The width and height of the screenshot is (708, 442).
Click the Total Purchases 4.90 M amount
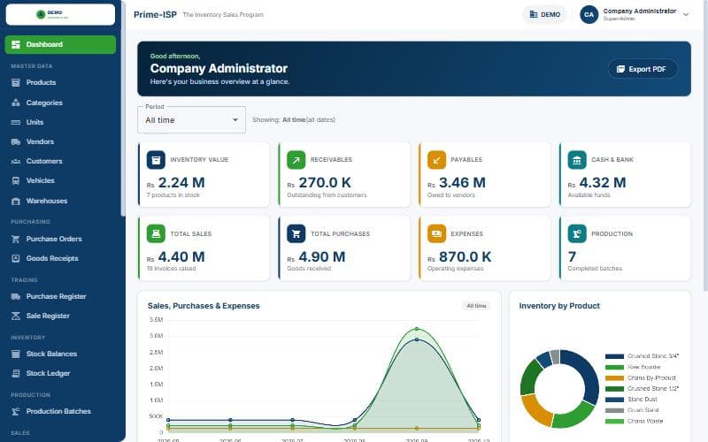(322, 256)
